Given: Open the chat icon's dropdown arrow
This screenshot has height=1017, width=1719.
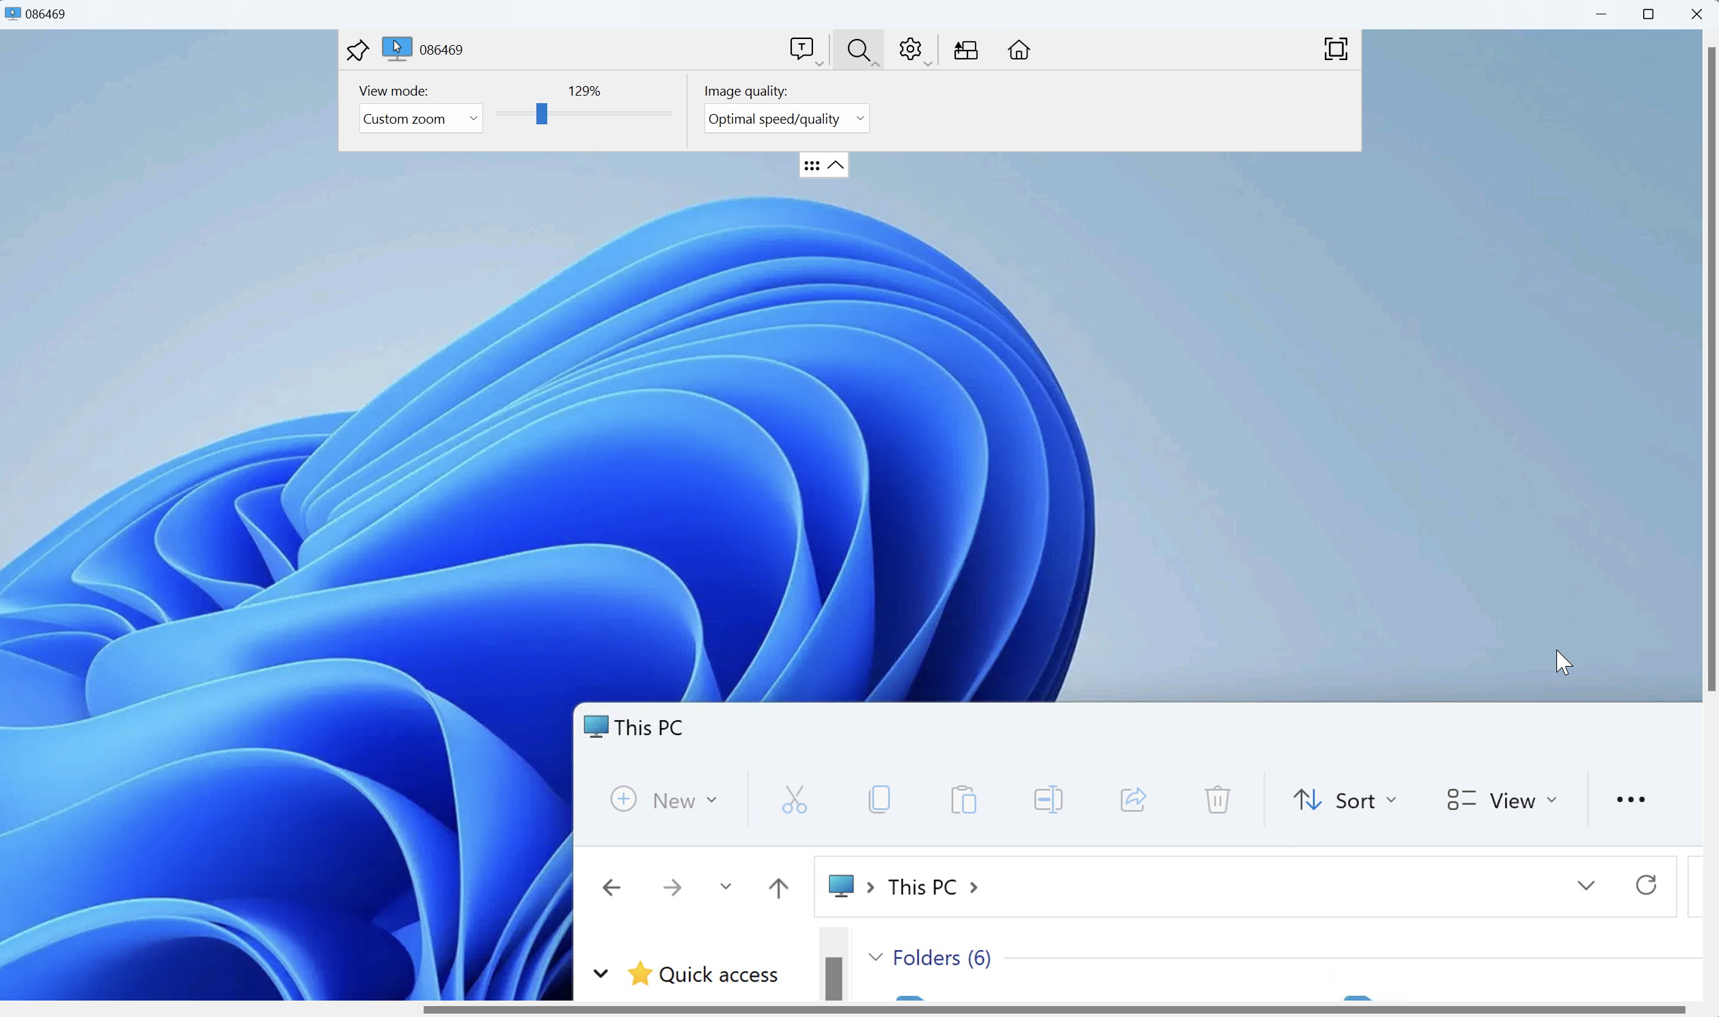Looking at the screenshot, I should pos(819,64).
